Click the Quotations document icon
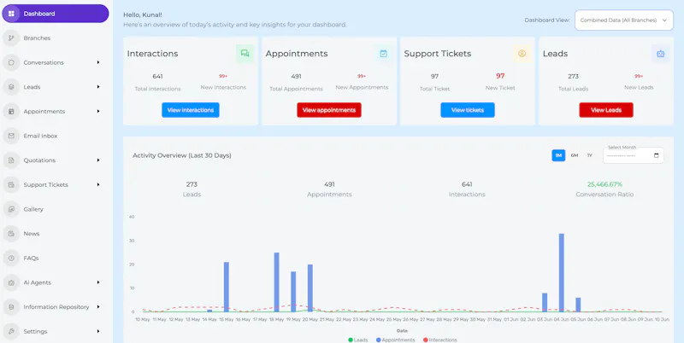684x343 pixels. pyautogui.click(x=11, y=160)
